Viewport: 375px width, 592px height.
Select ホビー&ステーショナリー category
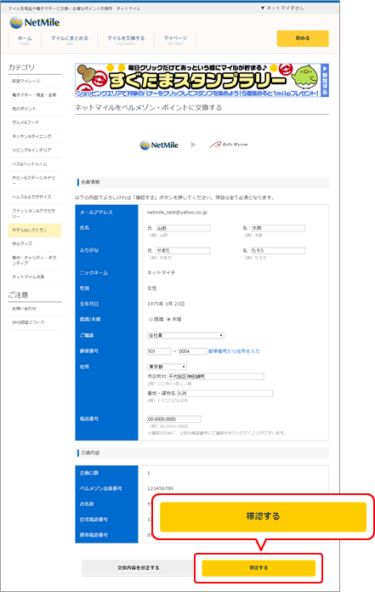[35, 180]
